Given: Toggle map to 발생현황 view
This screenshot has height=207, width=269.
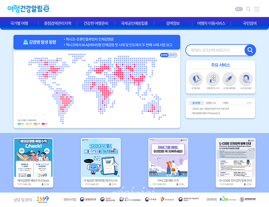Looking at the screenshot, I should coord(164,55).
